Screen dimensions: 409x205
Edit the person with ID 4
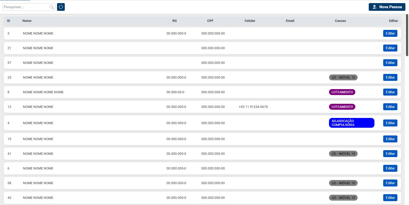pos(390,123)
